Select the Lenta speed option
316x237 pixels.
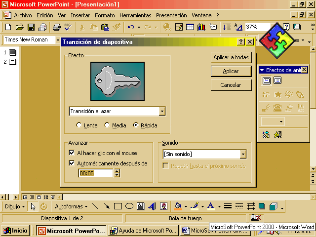[x=87, y=125]
